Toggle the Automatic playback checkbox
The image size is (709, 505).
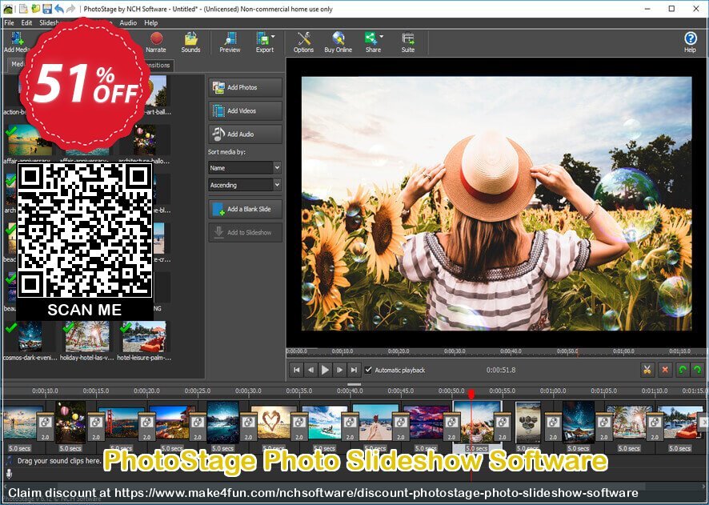[368, 370]
